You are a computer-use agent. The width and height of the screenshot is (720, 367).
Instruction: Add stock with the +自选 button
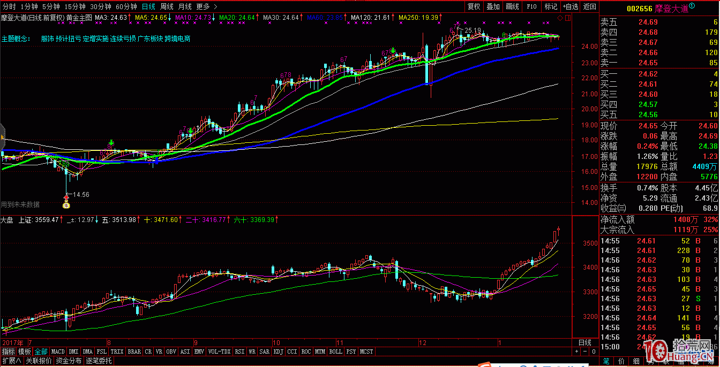(x=569, y=7)
